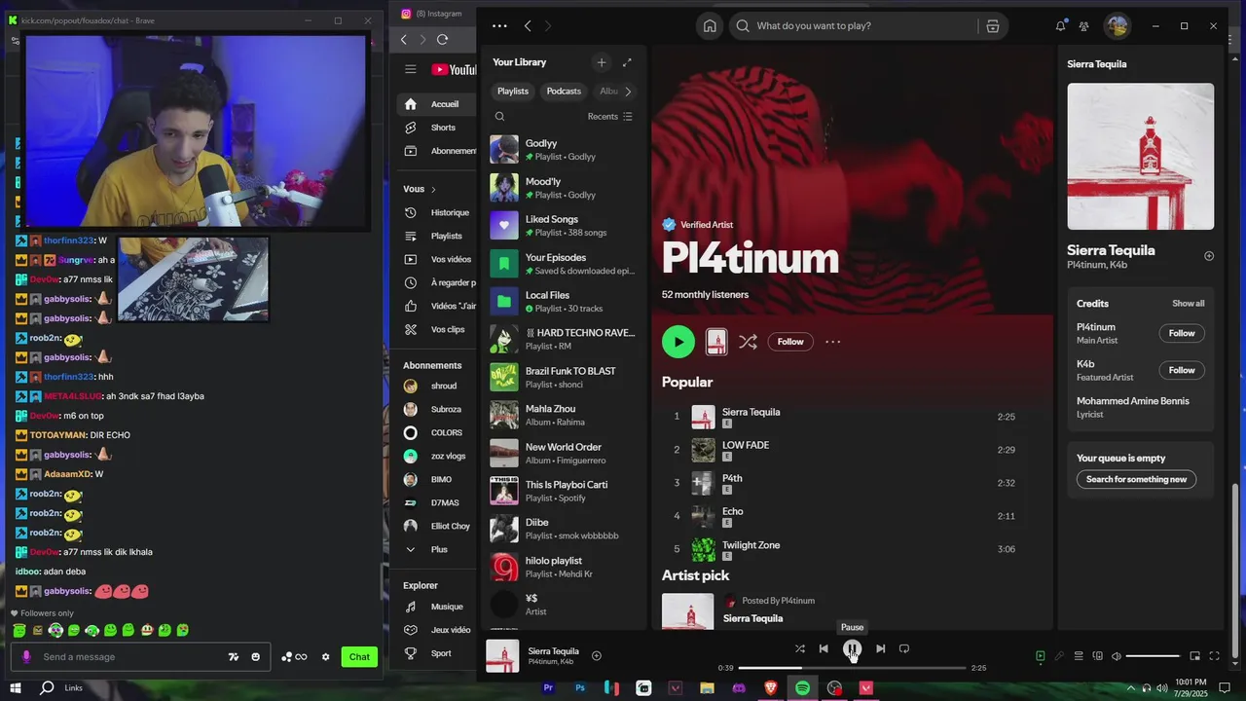
Task: Open the lyrics microphone icon
Action: (x=1059, y=656)
